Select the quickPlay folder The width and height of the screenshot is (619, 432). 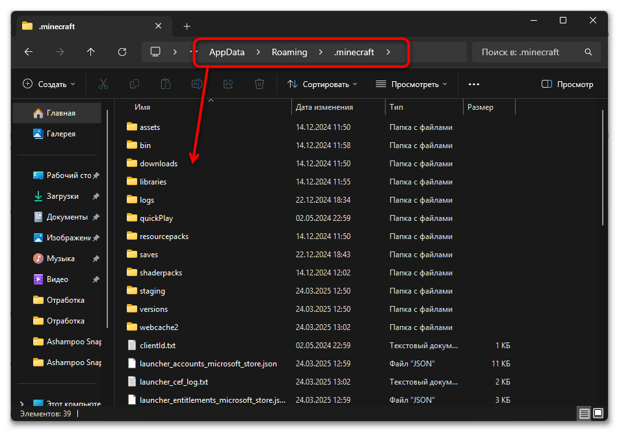coord(156,218)
